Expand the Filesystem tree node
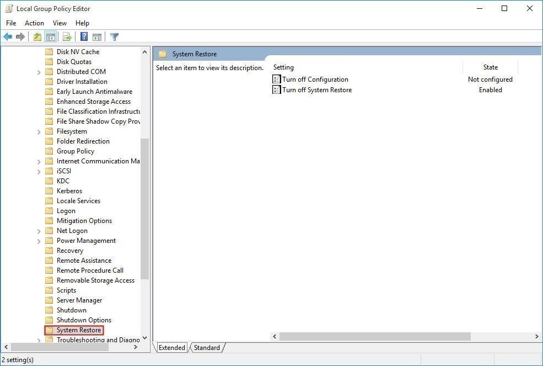 pos(39,132)
